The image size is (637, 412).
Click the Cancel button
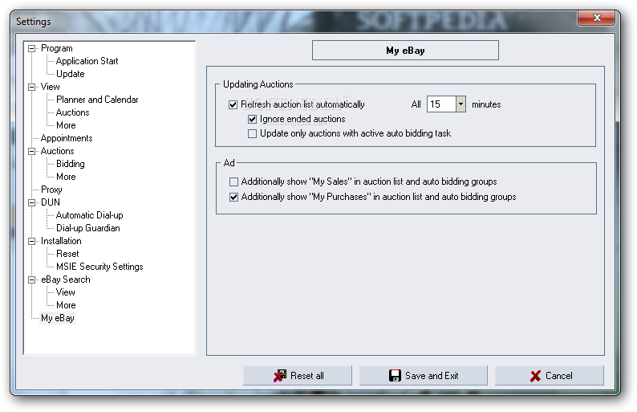(x=550, y=375)
